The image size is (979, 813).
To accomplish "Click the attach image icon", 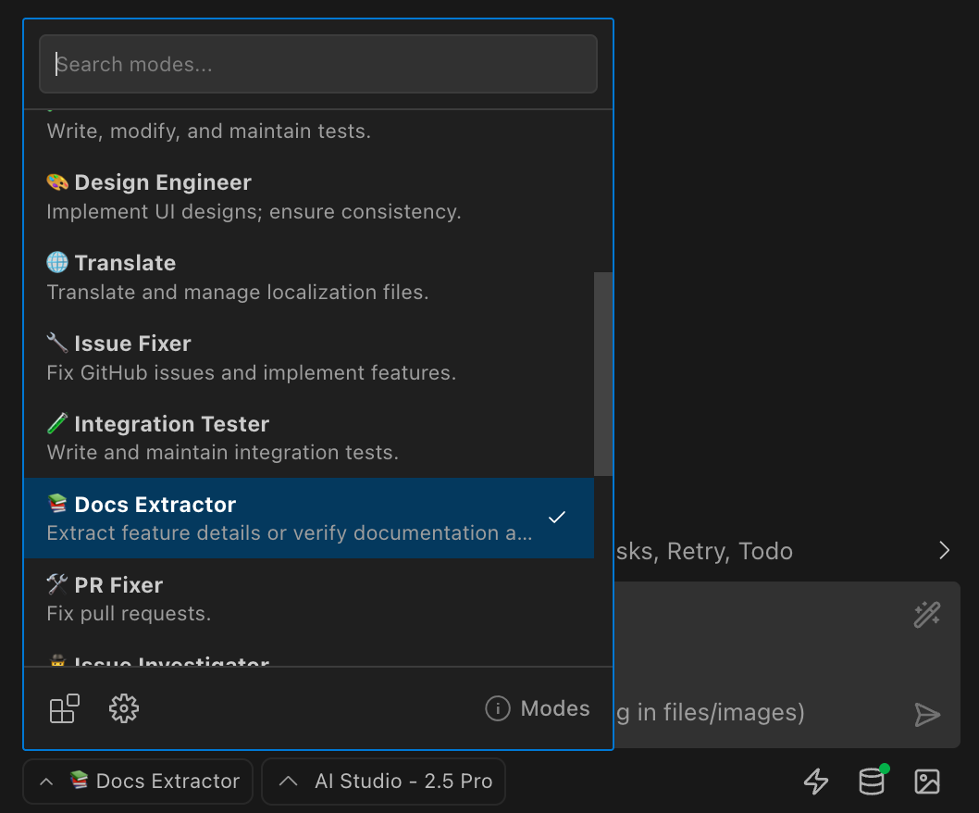I will [x=927, y=782].
